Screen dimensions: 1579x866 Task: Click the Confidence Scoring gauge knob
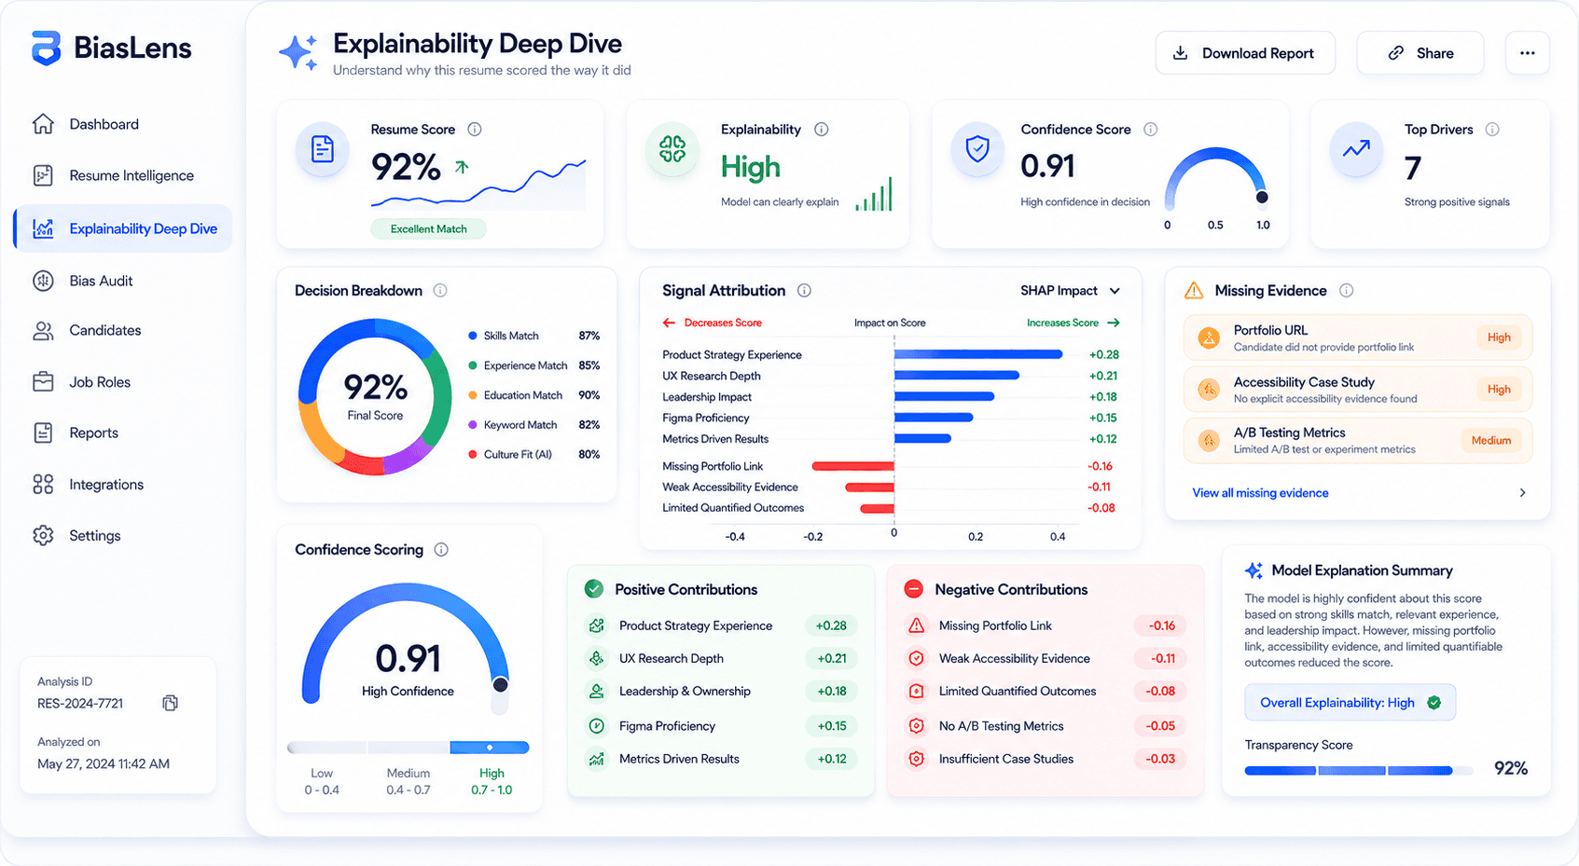point(500,685)
